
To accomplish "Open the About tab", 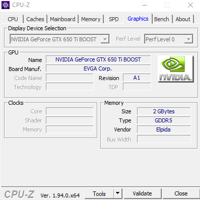I will pyautogui.click(x=183, y=19).
